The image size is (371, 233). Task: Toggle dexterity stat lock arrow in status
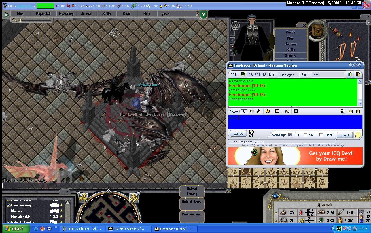point(276,221)
